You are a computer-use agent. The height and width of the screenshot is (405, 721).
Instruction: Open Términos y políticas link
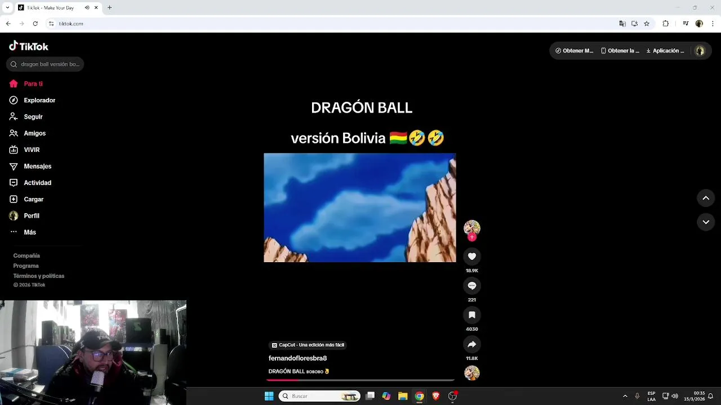coord(39,276)
